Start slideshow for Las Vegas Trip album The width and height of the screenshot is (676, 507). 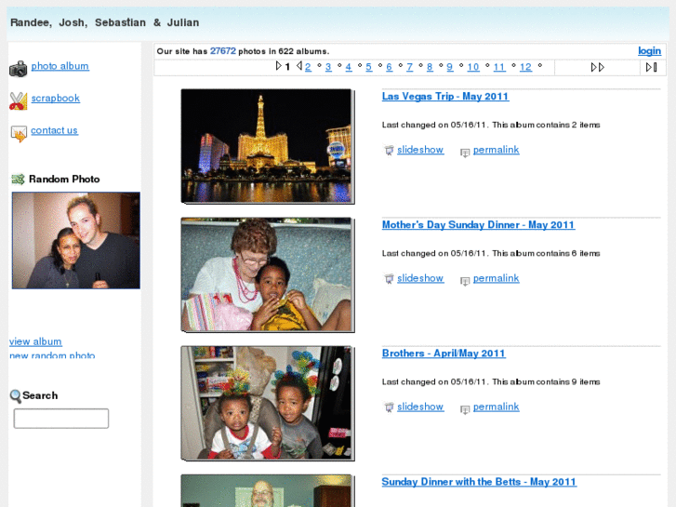[x=420, y=150]
